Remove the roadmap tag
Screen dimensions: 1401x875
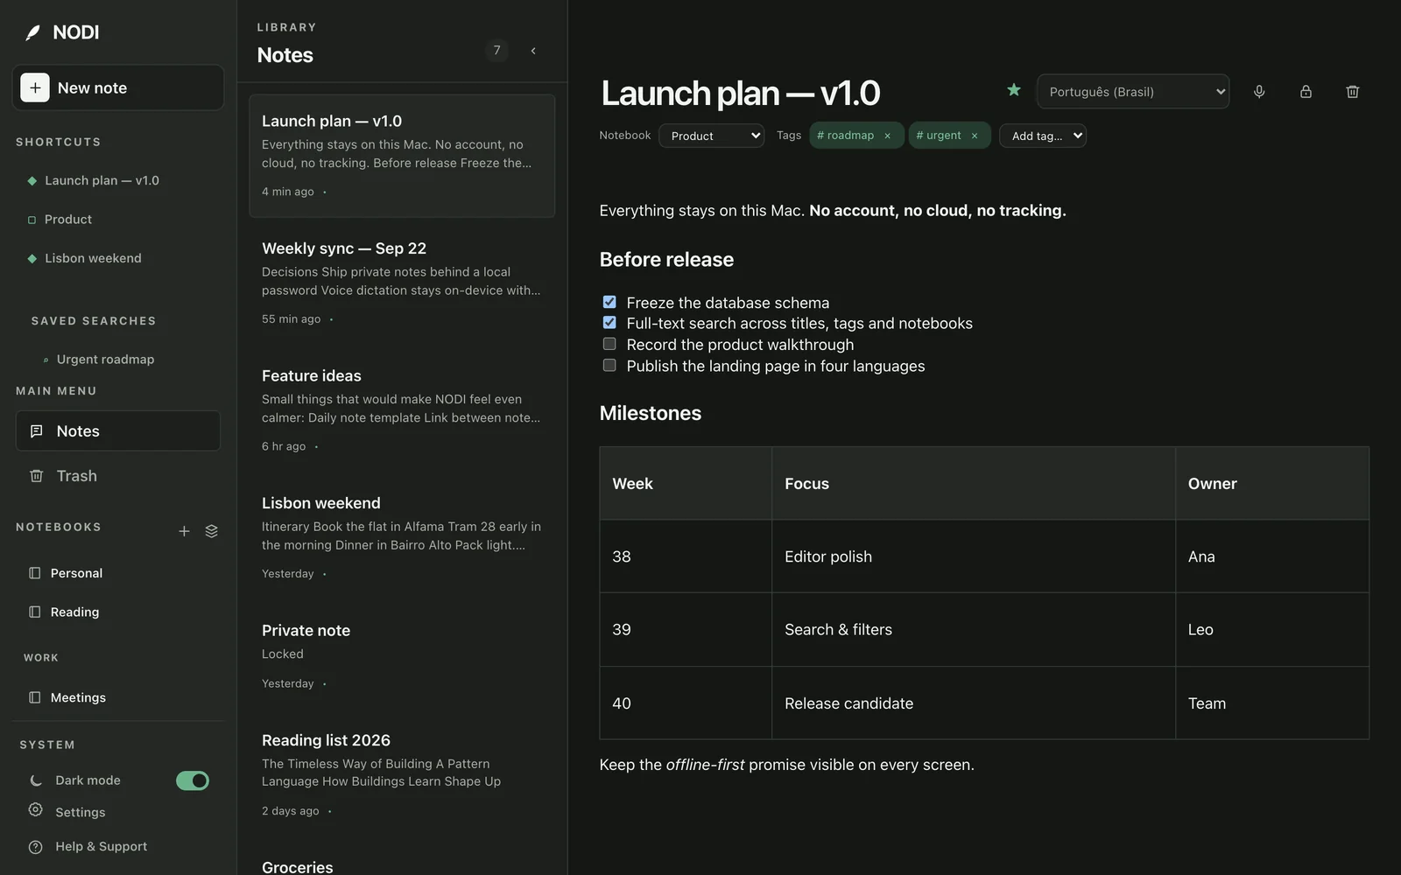pos(887,136)
